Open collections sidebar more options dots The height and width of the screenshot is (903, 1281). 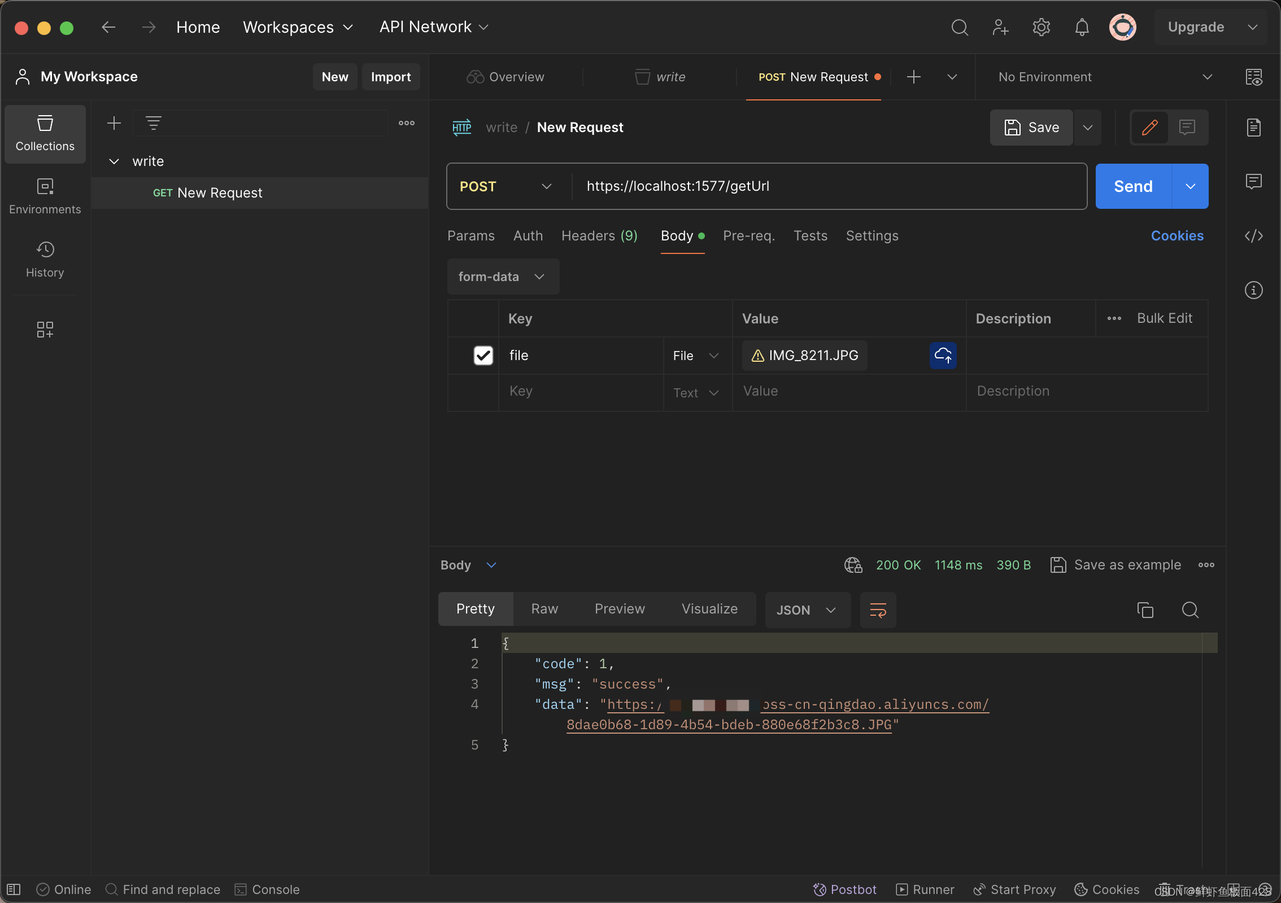(406, 123)
